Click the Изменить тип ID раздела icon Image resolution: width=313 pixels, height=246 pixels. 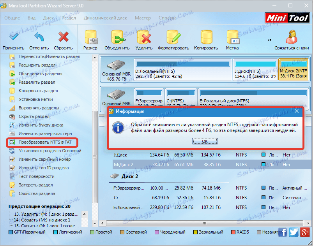click(12, 168)
